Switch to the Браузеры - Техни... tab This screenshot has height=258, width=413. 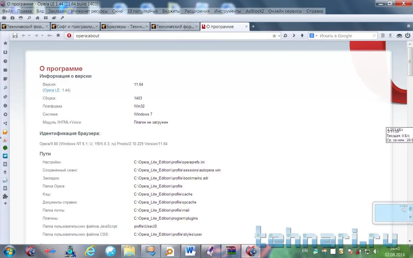pos(126,26)
